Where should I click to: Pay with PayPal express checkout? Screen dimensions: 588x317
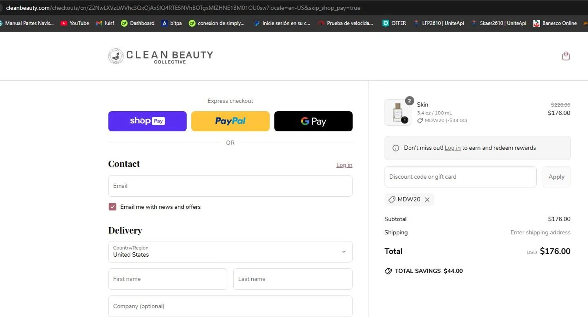[230, 121]
